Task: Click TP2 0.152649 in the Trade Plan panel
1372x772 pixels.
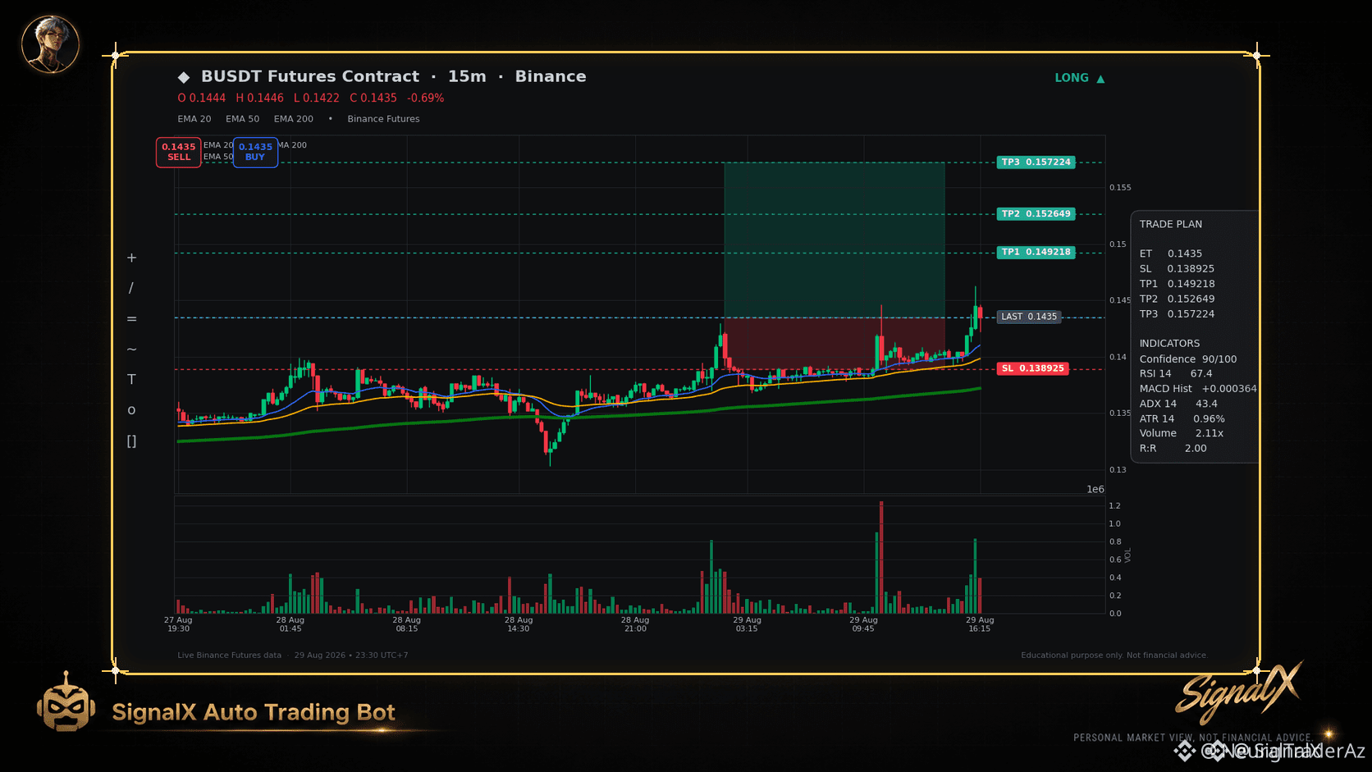Action: coord(1177,299)
